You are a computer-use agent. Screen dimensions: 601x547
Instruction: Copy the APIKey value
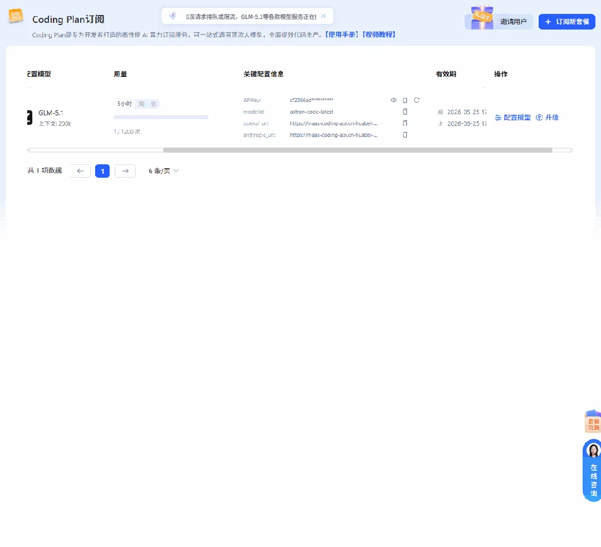tap(405, 100)
